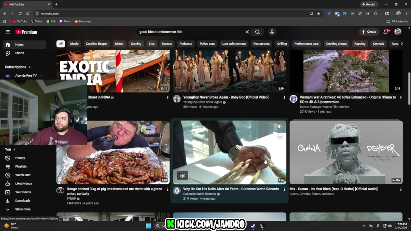Open the Vietnam War Airstrikes thumbnail
Image resolution: width=411 pixels, height=231 pixels.
(346, 71)
